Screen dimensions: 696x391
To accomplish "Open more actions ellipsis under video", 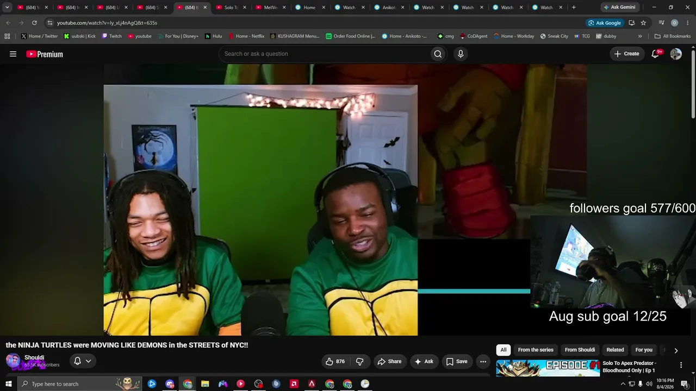I will point(483,362).
